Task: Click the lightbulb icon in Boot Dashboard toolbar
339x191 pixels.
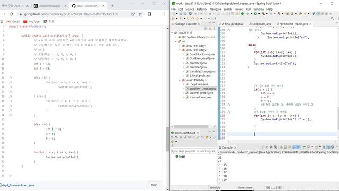Action: point(206,137)
